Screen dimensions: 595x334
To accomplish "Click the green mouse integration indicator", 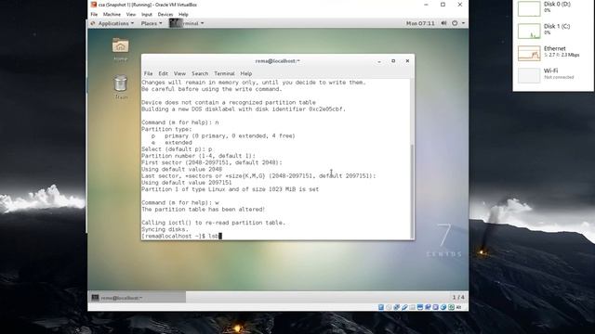I will pyautogui.click(x=451, y=307).
